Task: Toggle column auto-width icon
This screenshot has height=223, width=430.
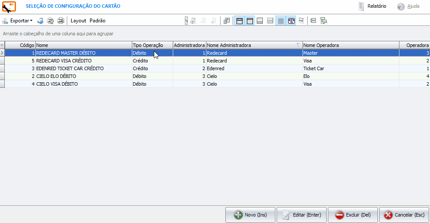Action: [x=291, y=21]
